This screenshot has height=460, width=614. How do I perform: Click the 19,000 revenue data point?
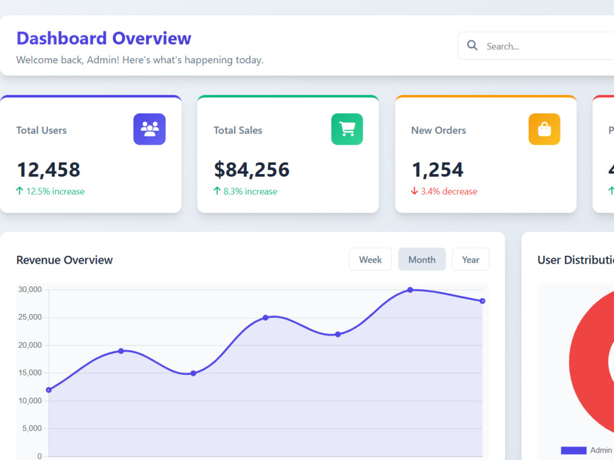(121, 351)
